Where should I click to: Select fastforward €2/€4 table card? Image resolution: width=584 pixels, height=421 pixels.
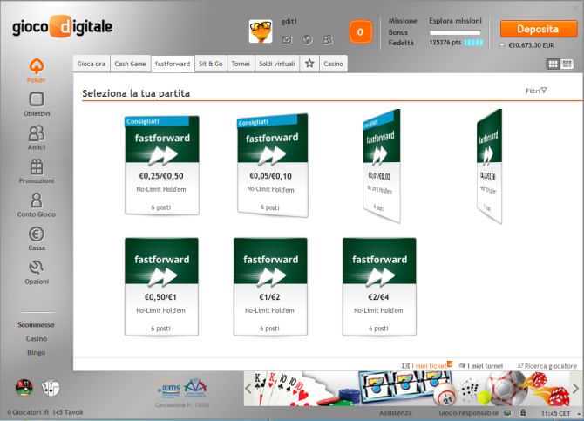379,287
